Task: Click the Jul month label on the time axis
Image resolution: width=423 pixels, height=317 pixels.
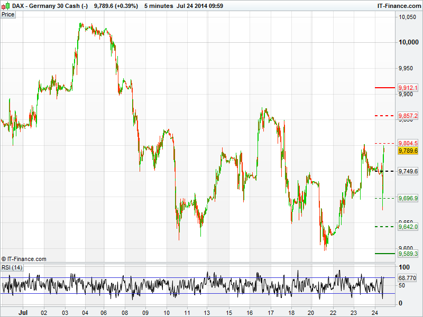Action: pos(23,312)
